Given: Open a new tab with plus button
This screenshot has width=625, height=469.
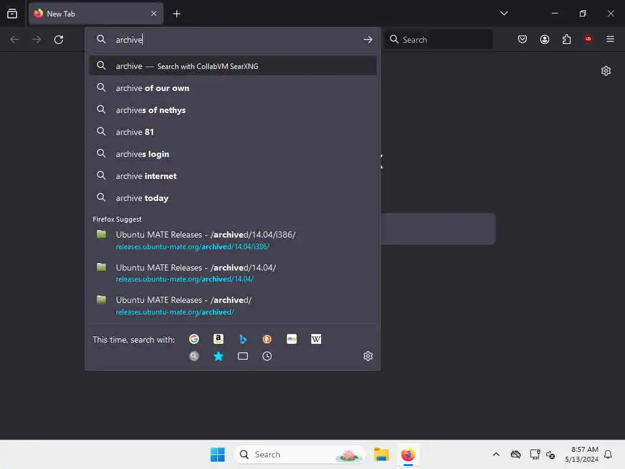Looking at the screenshot, I should click(x=176, y=14).
